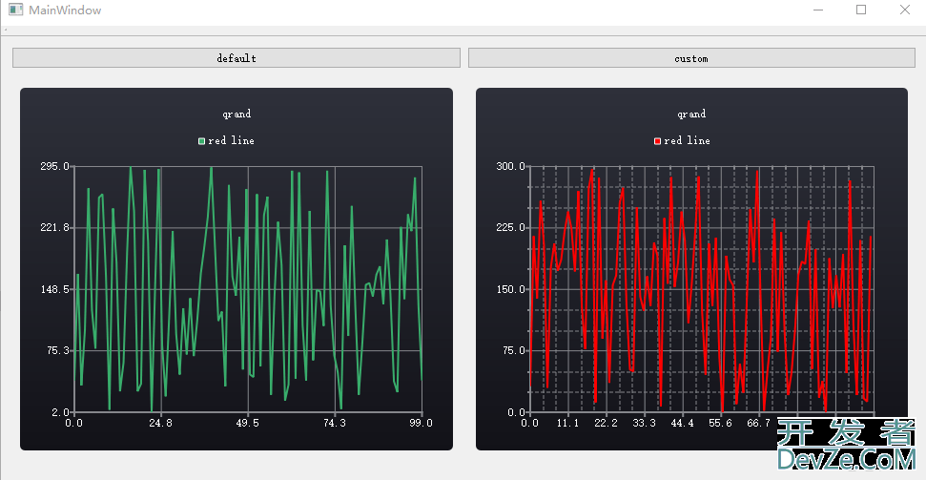Maximize the MainWindow window

pos(861,10)
